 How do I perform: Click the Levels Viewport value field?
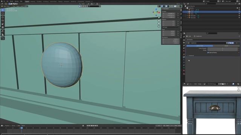click(223, 48)
